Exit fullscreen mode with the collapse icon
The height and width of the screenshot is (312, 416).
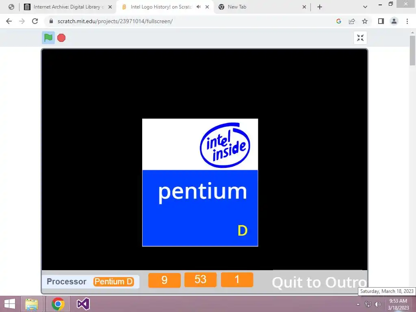click(x=360, y=38)
